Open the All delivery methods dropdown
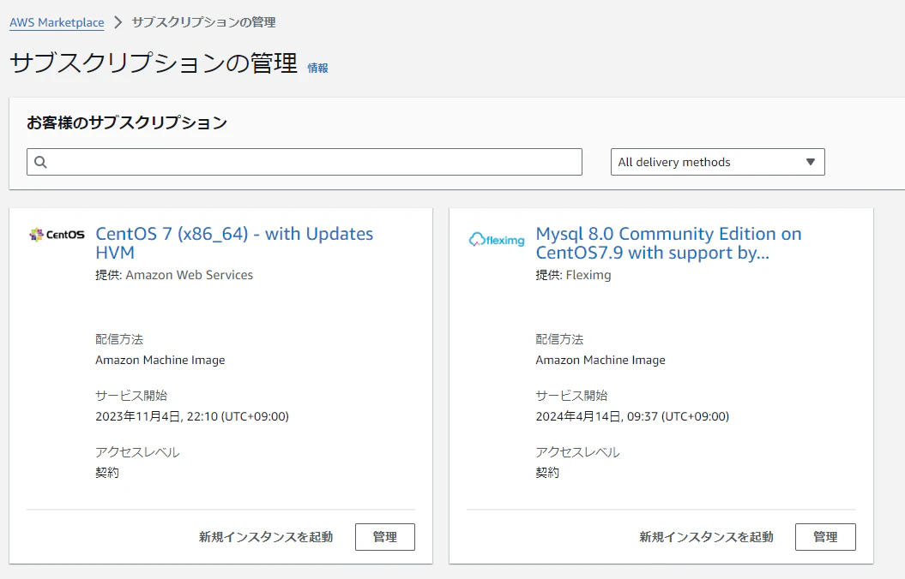Viewport: 905px width, 579px height. [x=717, y=162]
